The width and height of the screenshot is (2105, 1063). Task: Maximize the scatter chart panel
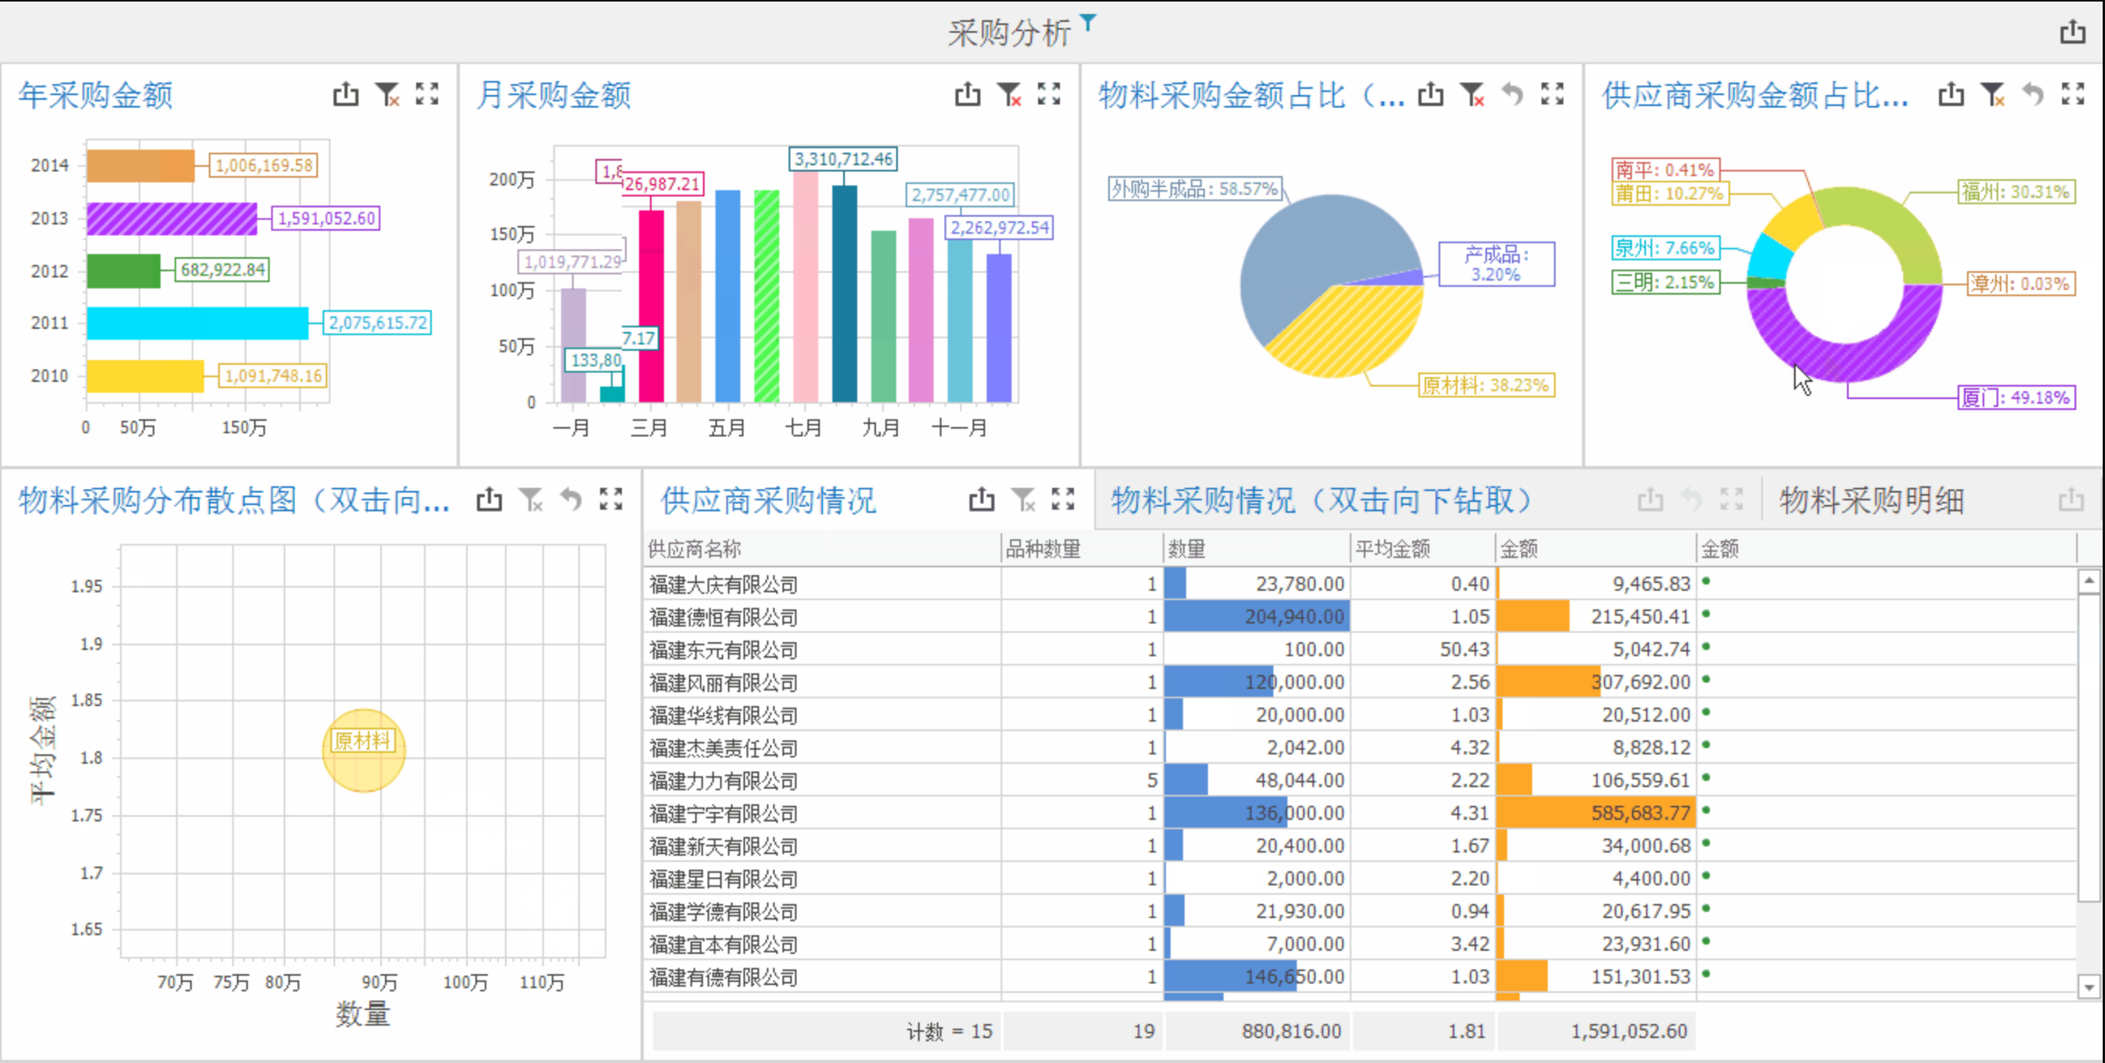(611, 500)
